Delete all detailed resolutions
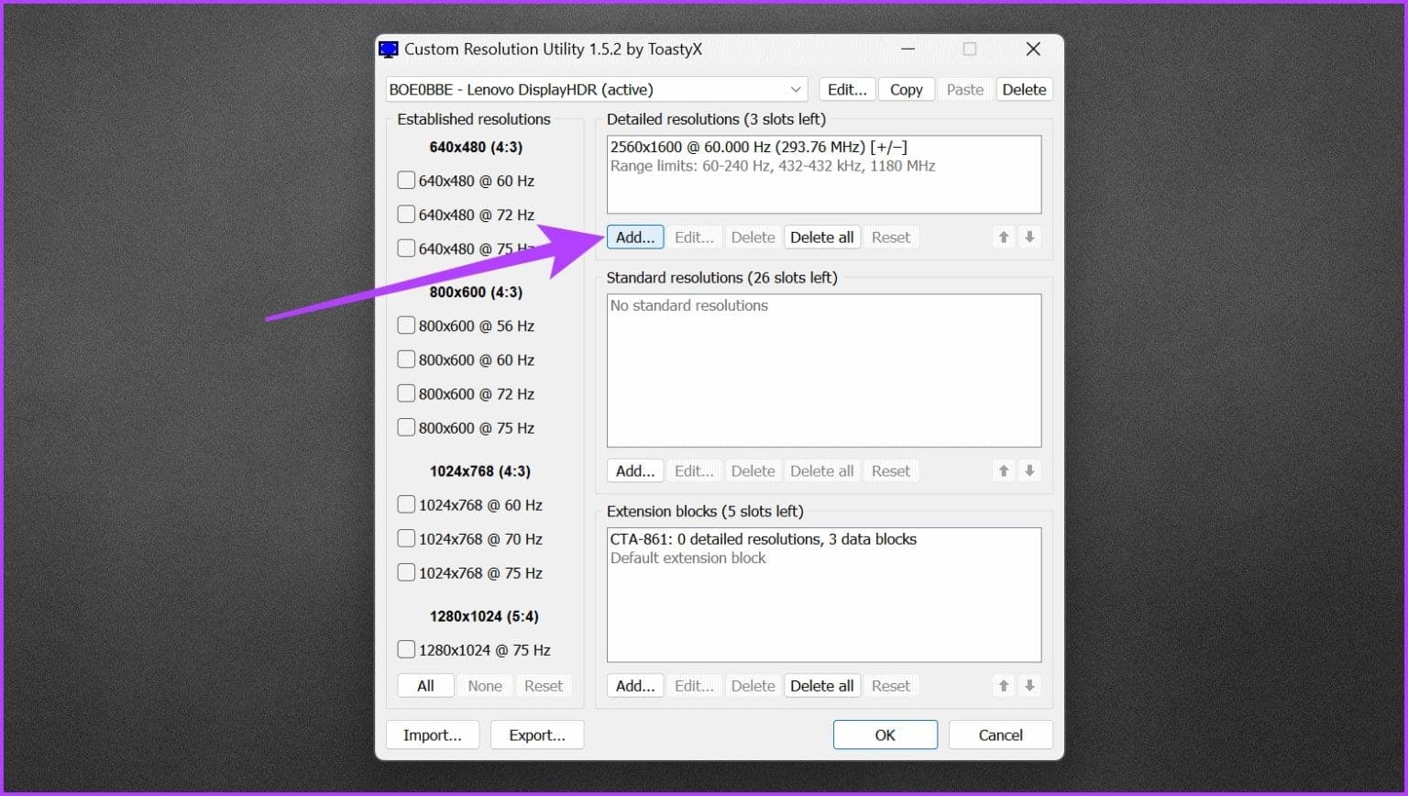The image size is (1408, 796). [x=822, y=238]
